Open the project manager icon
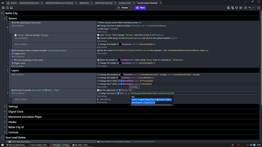Image resolution: width=262 pixels, height=147 pixels. coord(3,8)
